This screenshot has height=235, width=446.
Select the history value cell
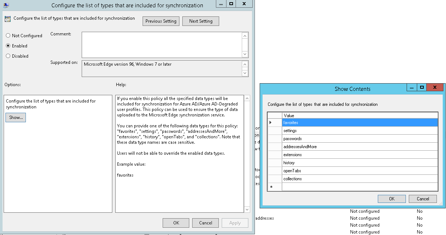360,163
